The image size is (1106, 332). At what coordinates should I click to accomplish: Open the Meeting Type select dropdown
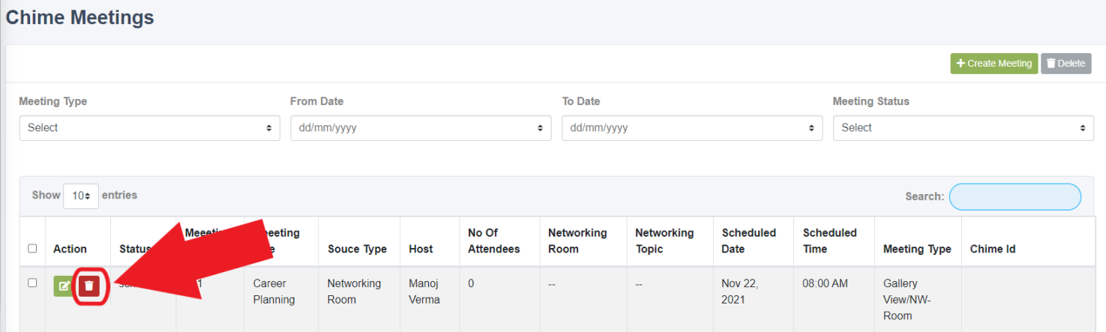pyautogui.click(x=149, y=128)
